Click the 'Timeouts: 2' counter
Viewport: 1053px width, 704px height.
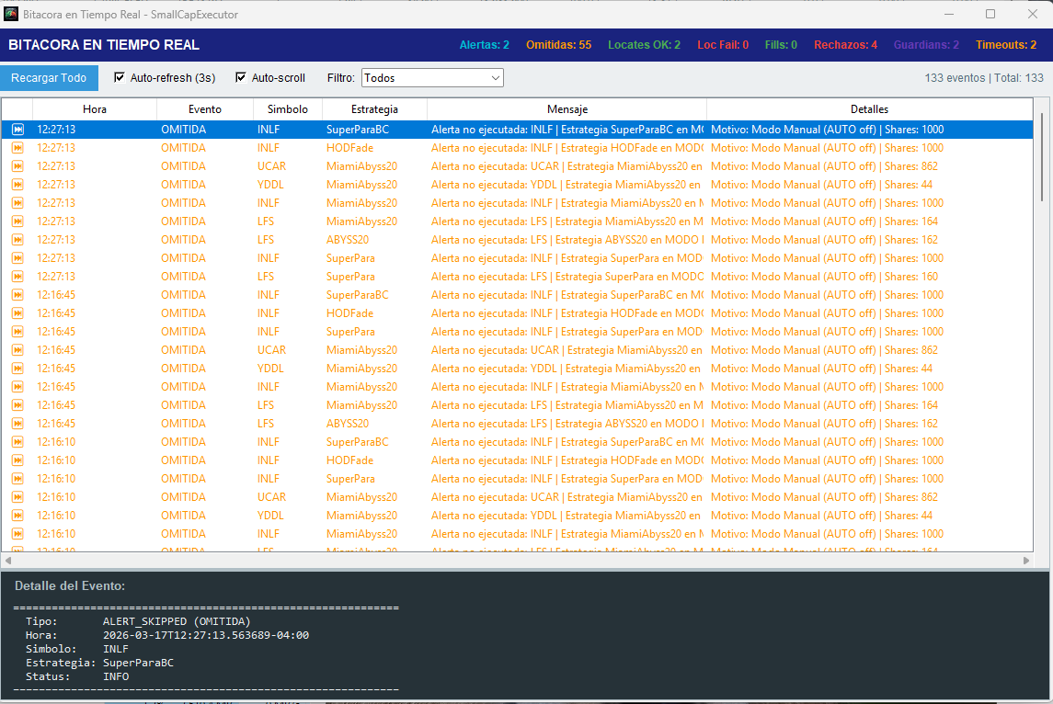1006,45
